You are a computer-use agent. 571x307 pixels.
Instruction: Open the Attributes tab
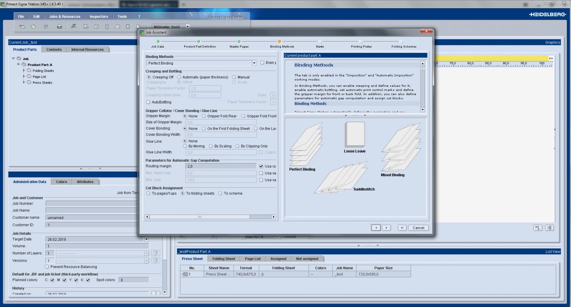85,182
